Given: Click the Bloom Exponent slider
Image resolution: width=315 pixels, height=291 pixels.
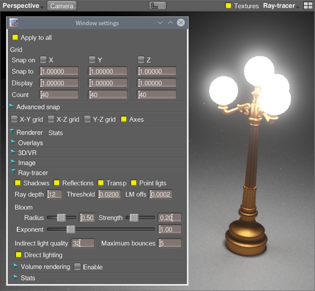Looking at the screenshot, I should (x=100, y=230).
